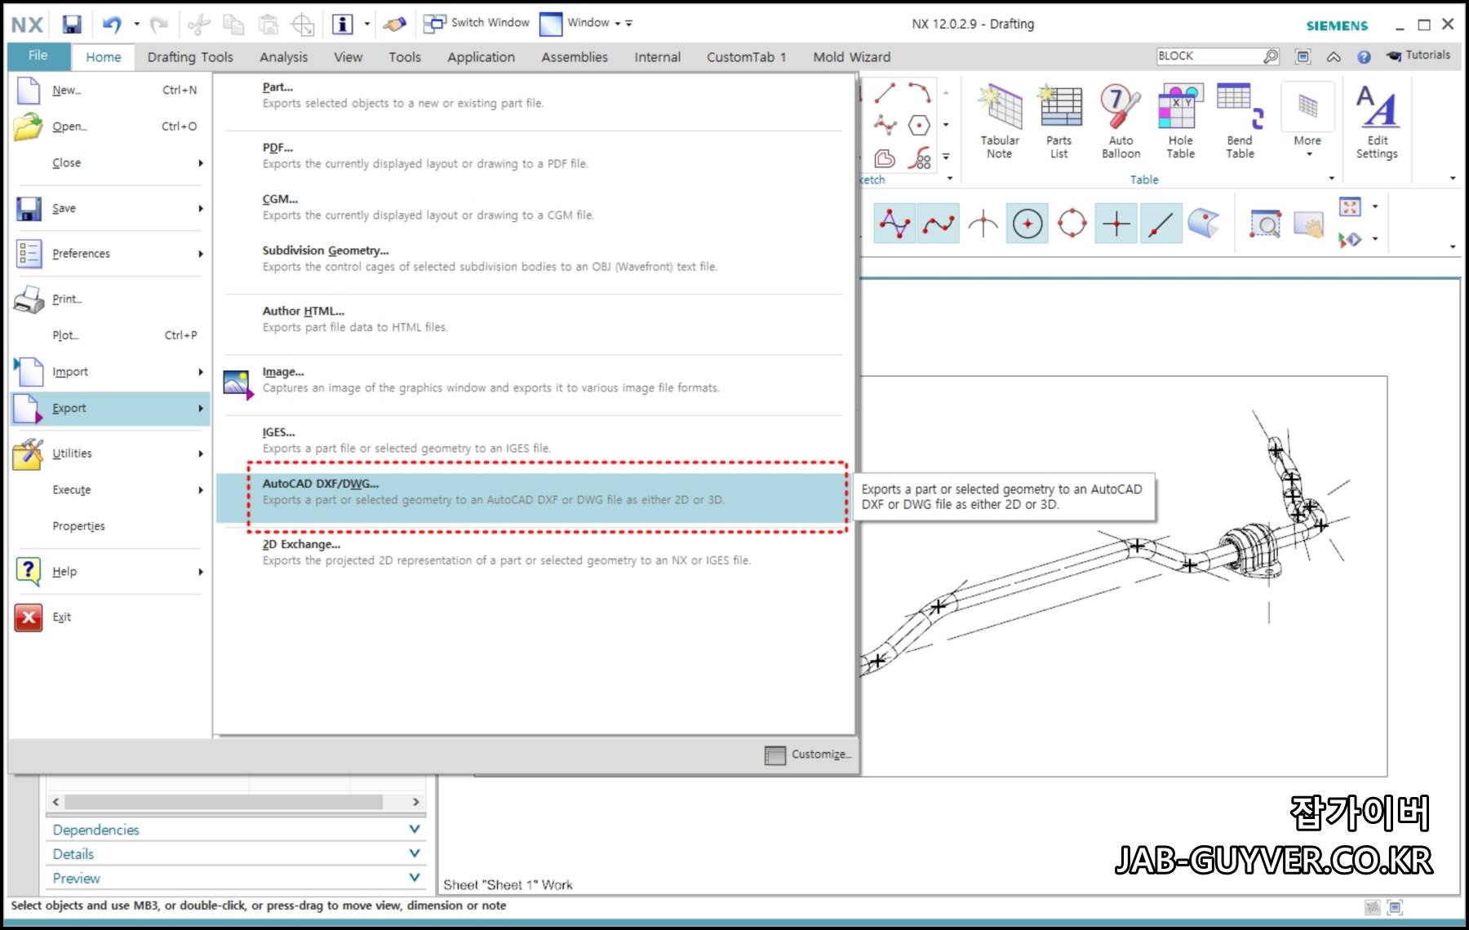Screen dimensions: 1469x930
Task: Expand the Close submenu
Action: 110,163
